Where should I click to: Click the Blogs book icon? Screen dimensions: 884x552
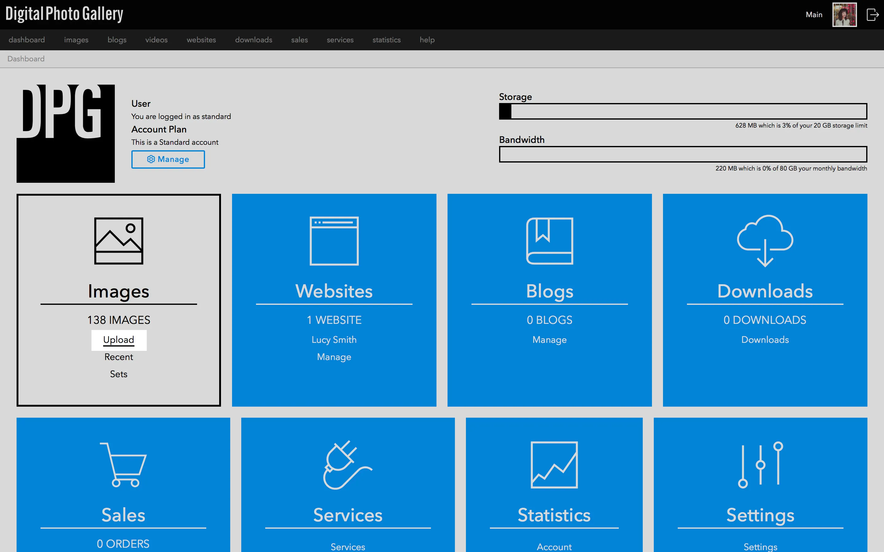click(x=549, y=241)
